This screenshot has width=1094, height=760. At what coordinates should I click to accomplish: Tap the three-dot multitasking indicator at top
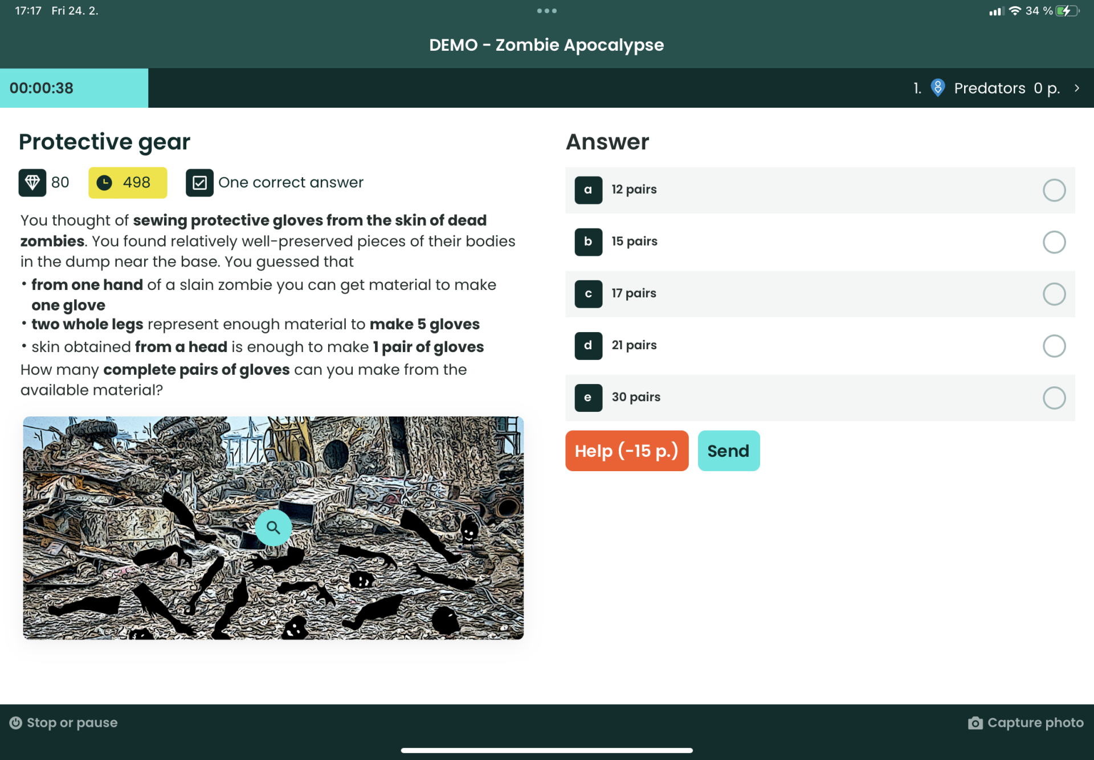(547, 11)
